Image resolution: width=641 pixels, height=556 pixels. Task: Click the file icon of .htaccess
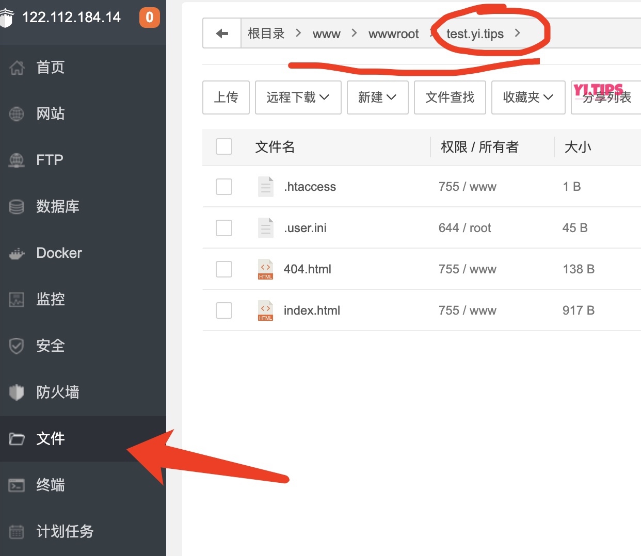tap(265, 187)
